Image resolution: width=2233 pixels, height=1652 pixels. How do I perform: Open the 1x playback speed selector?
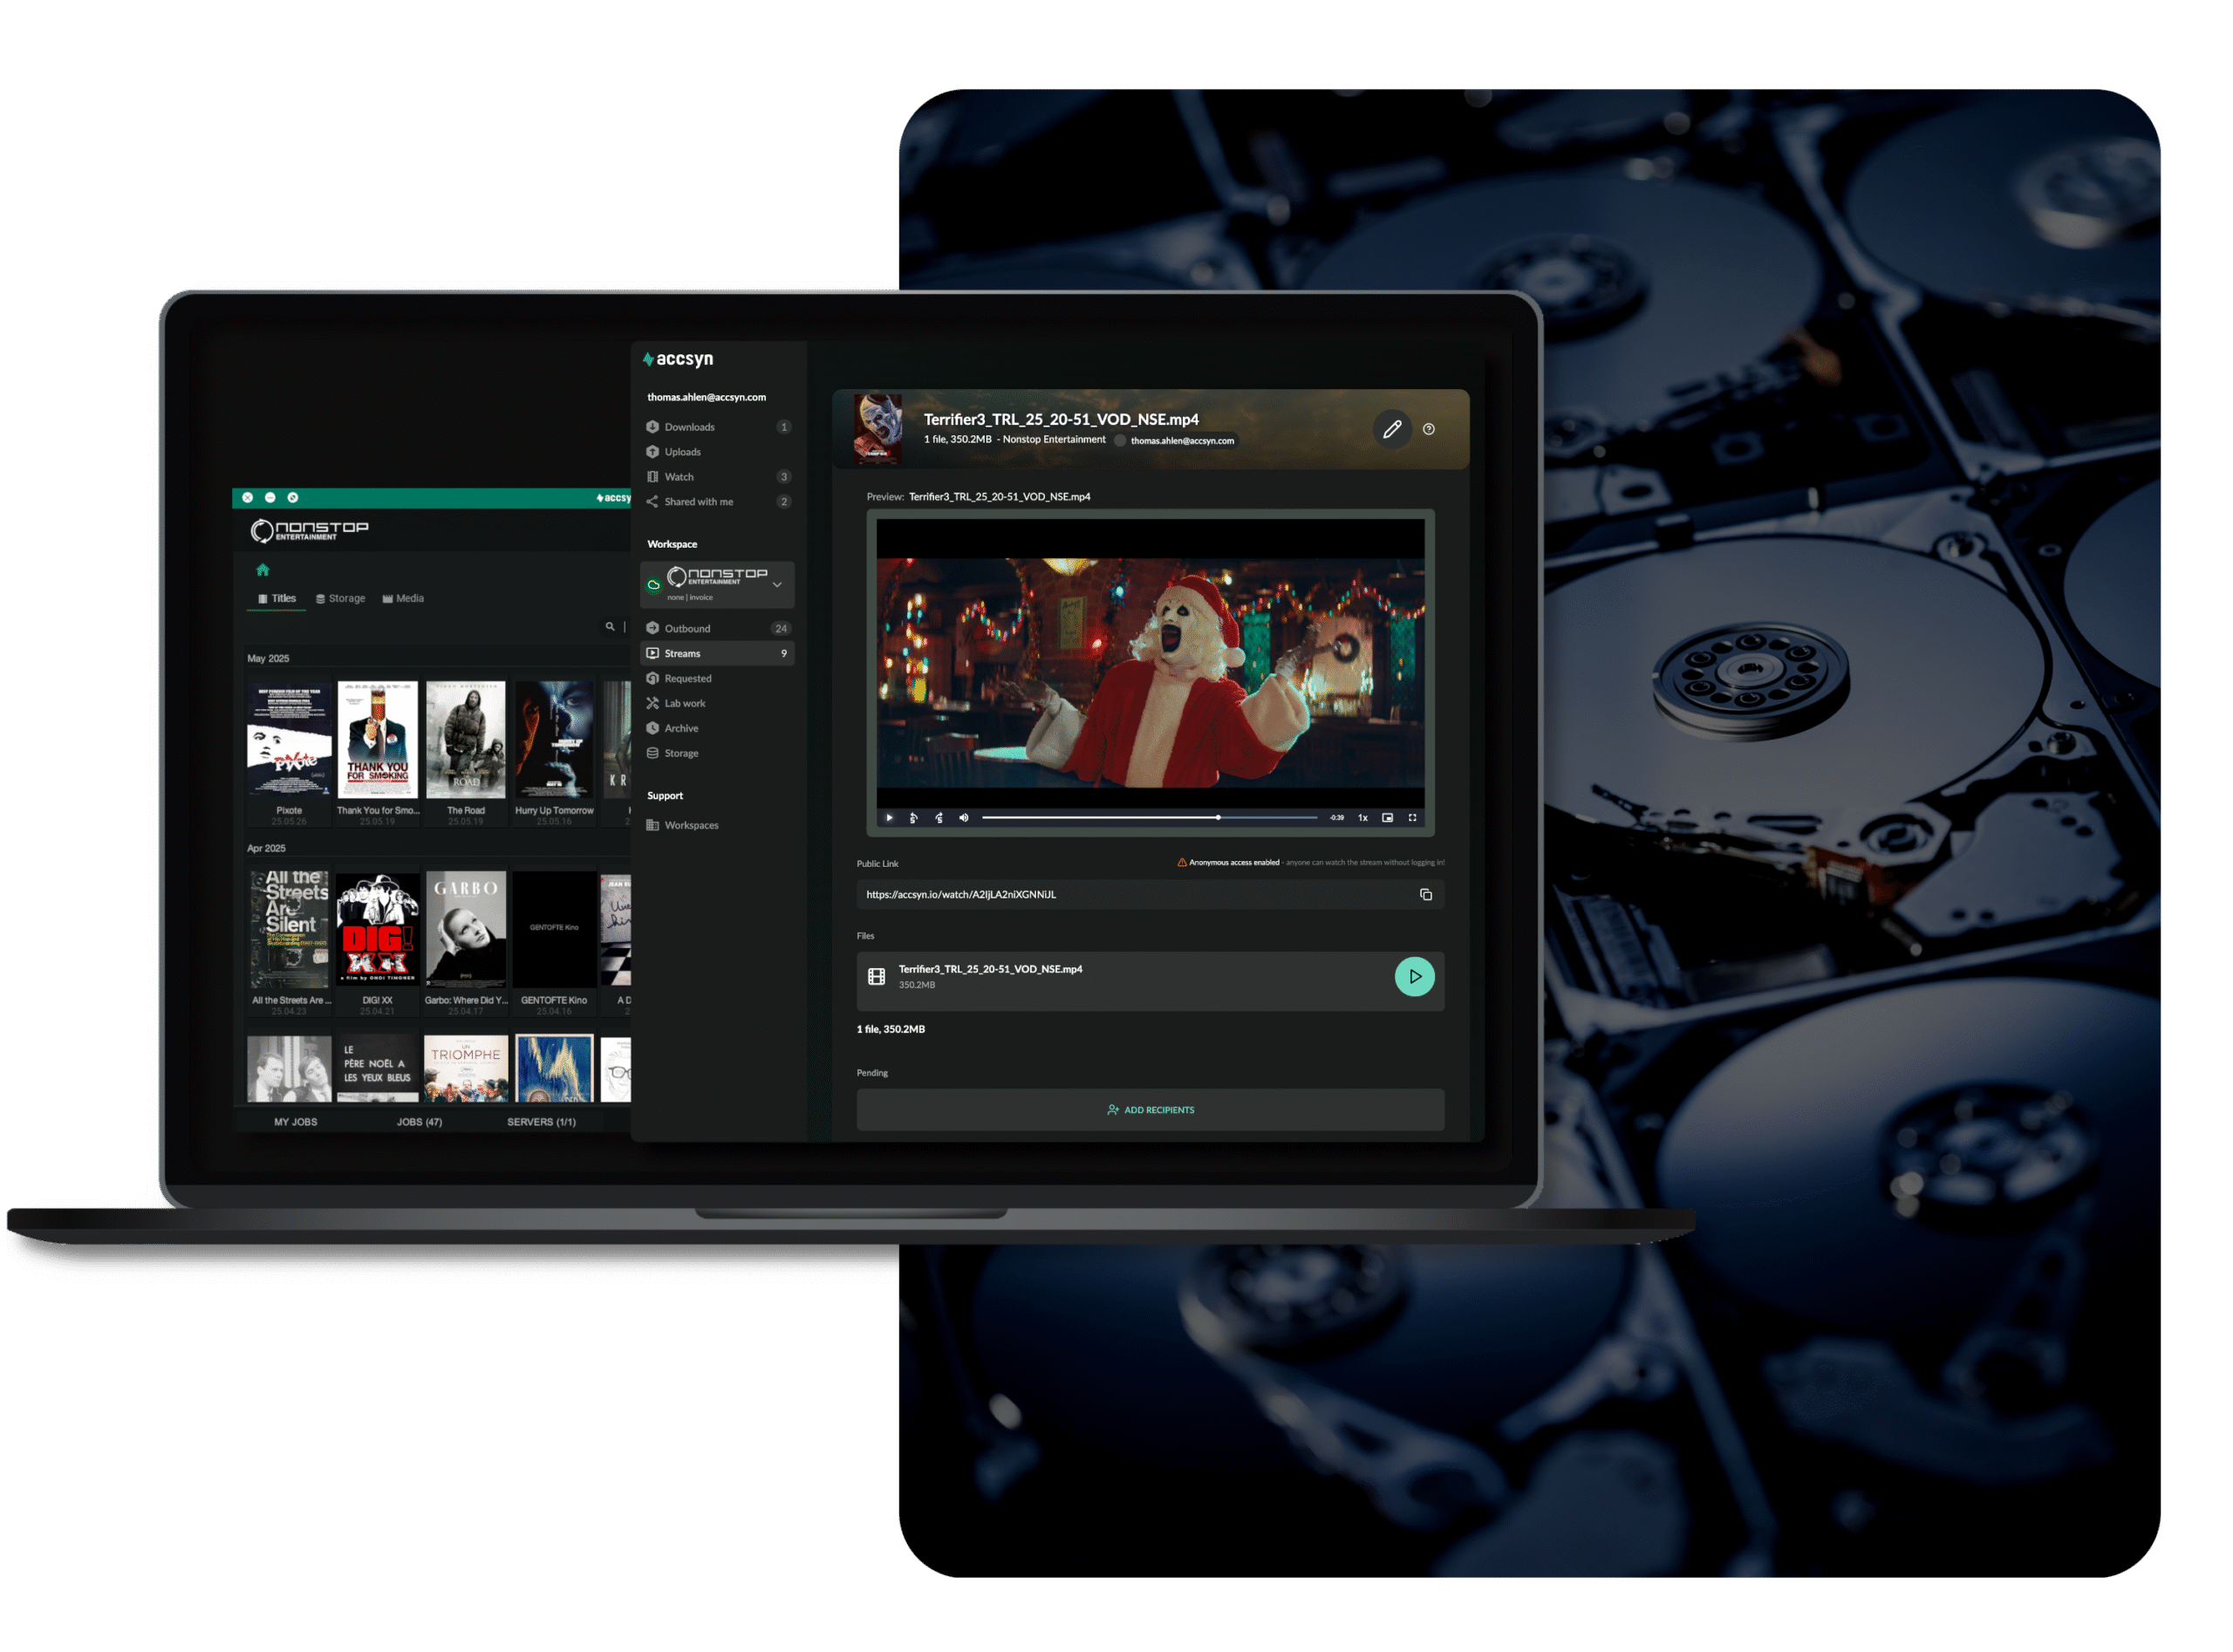click(x=1362, y=818)
